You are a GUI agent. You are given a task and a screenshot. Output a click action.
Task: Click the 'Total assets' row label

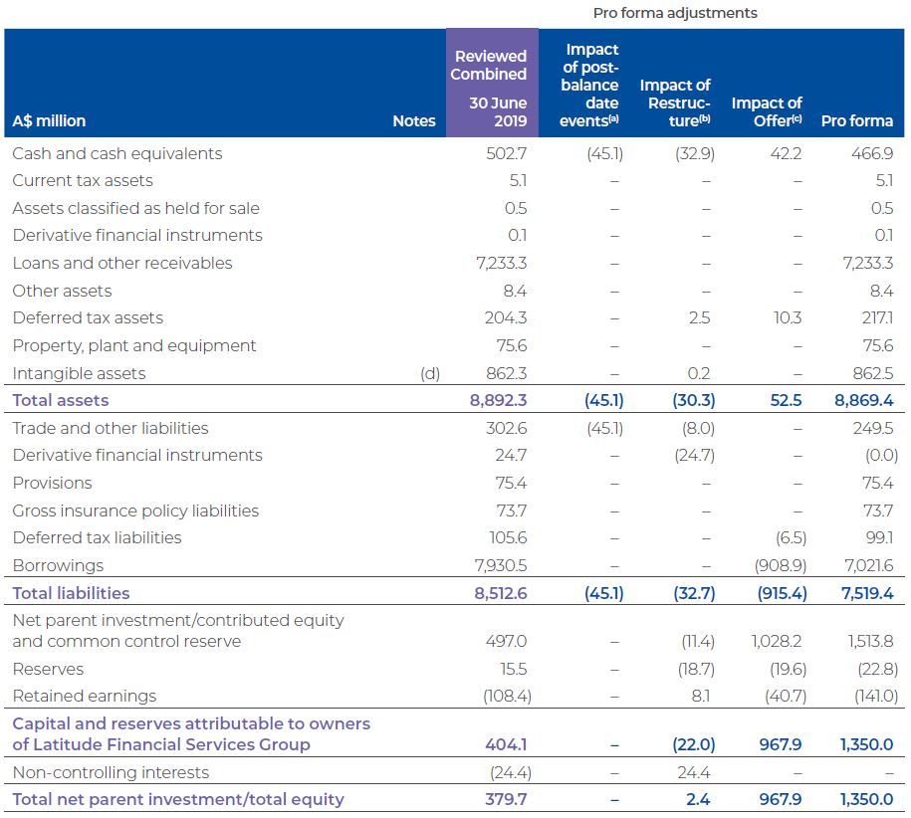[x=61, y=400]
